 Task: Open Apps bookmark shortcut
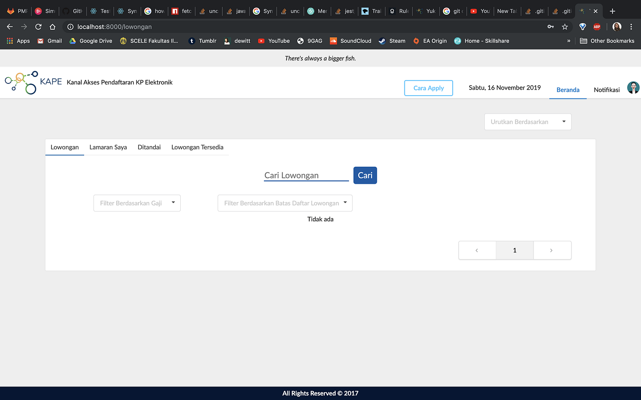pos(18,41)
